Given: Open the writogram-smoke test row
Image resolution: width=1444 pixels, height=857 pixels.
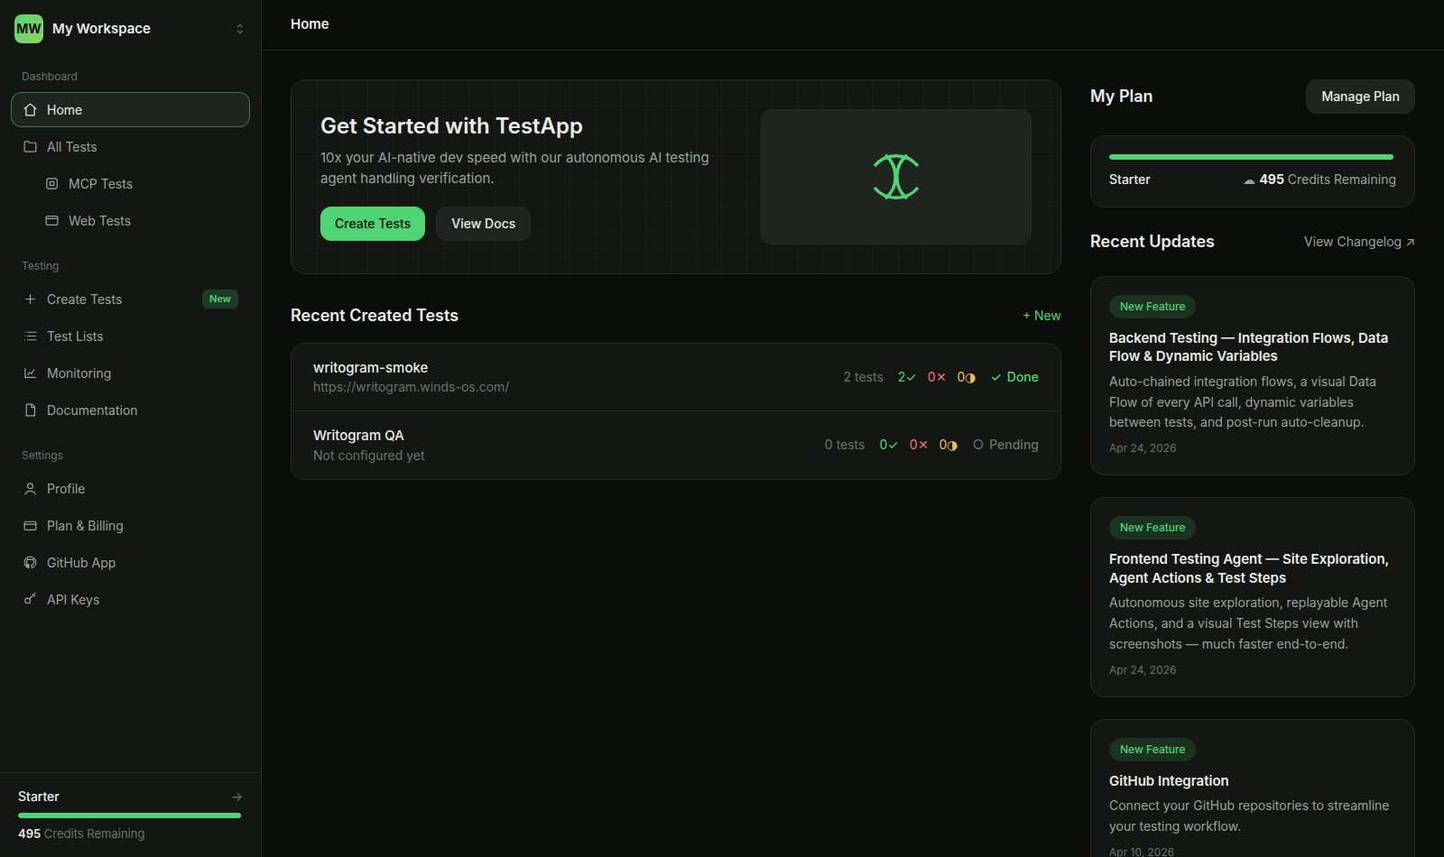Looking at the screenshot, I should pos(676,377).
